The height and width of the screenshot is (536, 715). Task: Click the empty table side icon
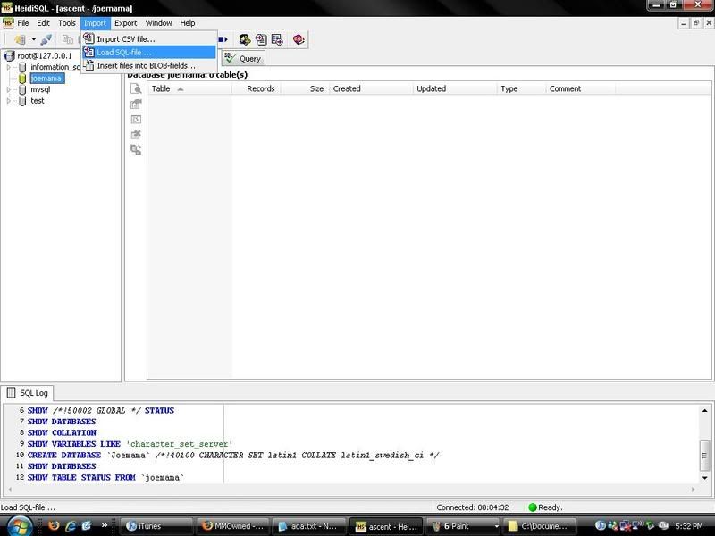pyautogui.click(x=136, y=120)
